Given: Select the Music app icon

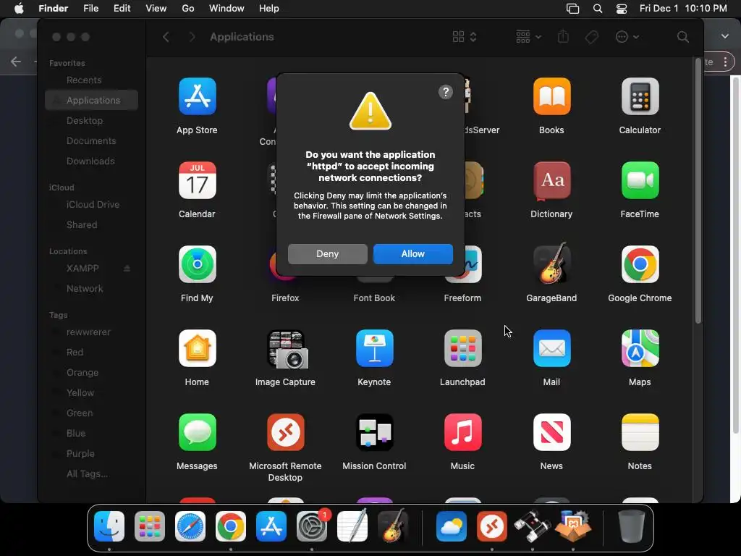Looking at the screenshot, I should pyautogui.click(x=462, y=432).
